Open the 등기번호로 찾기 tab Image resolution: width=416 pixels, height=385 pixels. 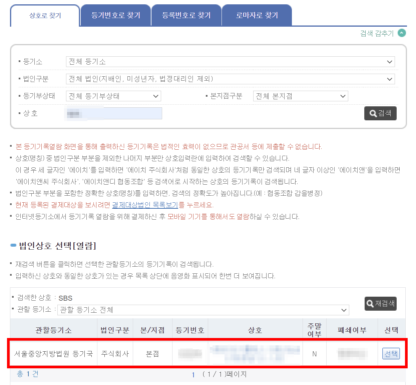(116, 15)
